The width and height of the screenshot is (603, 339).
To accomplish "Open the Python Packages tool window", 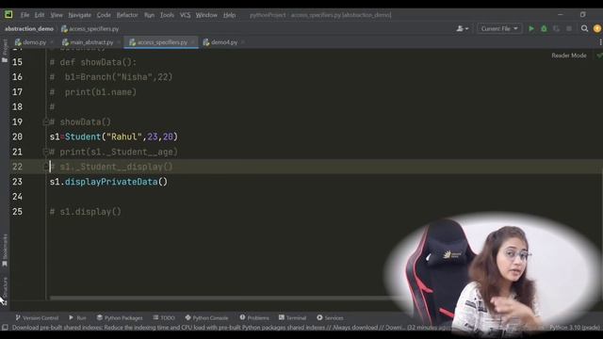I will tap(120, 318).
